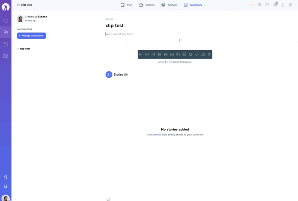
Task: Click the circular icon before the code icon
Action: point(190,54)
